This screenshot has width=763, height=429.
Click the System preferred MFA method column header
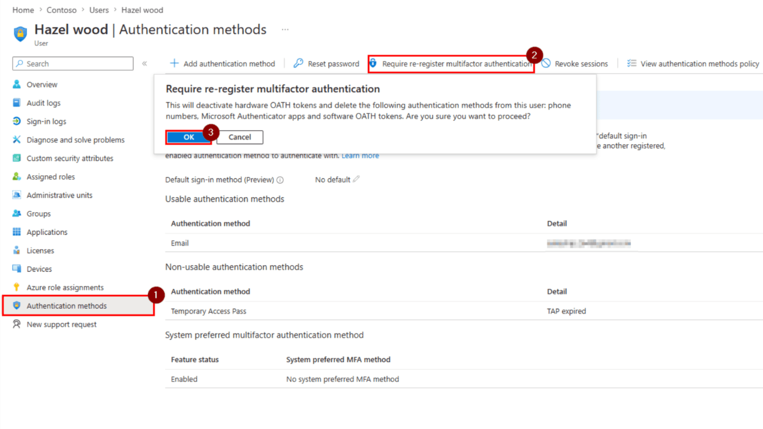point(338,359)
